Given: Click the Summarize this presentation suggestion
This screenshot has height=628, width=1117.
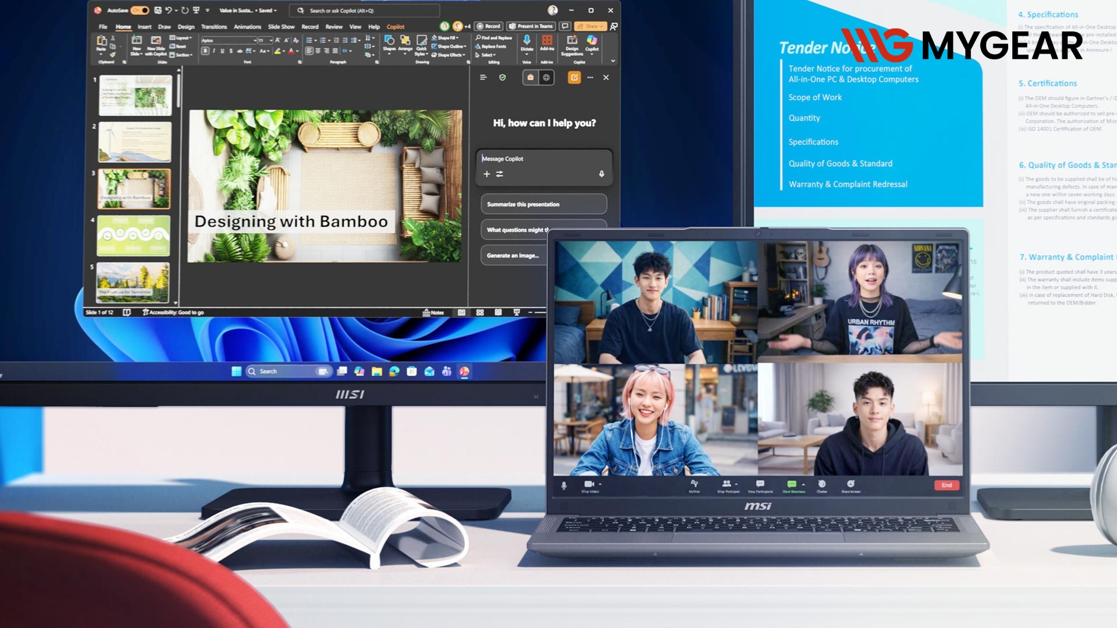Looking at the screenshot, I should click(543, 204).
